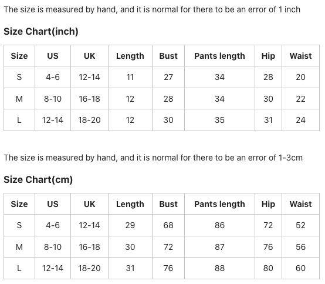Click the 1 inch error note text
This screenshot has width=325, height=284.
pyautogui.click(x=152, y=10)
